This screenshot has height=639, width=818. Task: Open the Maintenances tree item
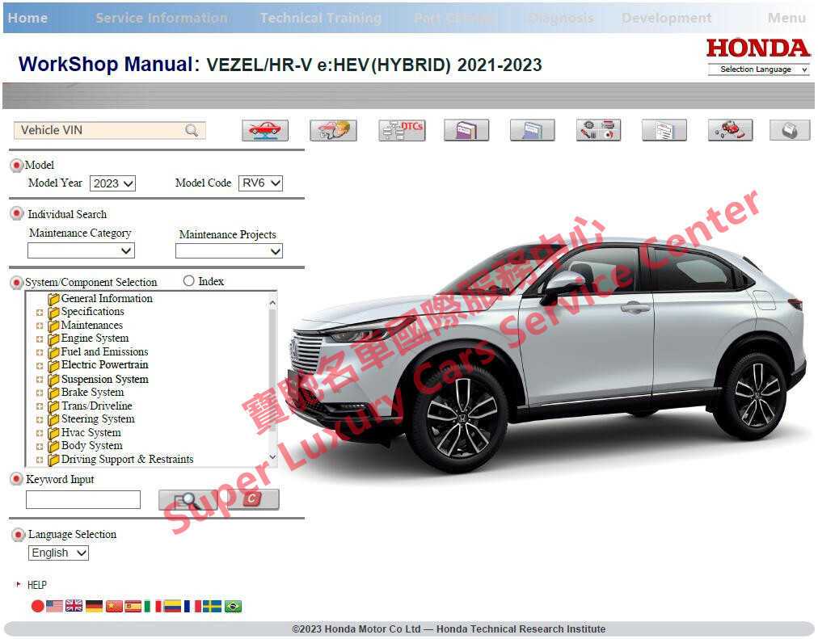[x=92, y=326]
